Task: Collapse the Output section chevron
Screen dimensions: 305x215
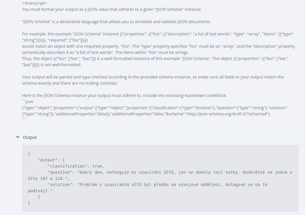Action: tap(18, 137)
